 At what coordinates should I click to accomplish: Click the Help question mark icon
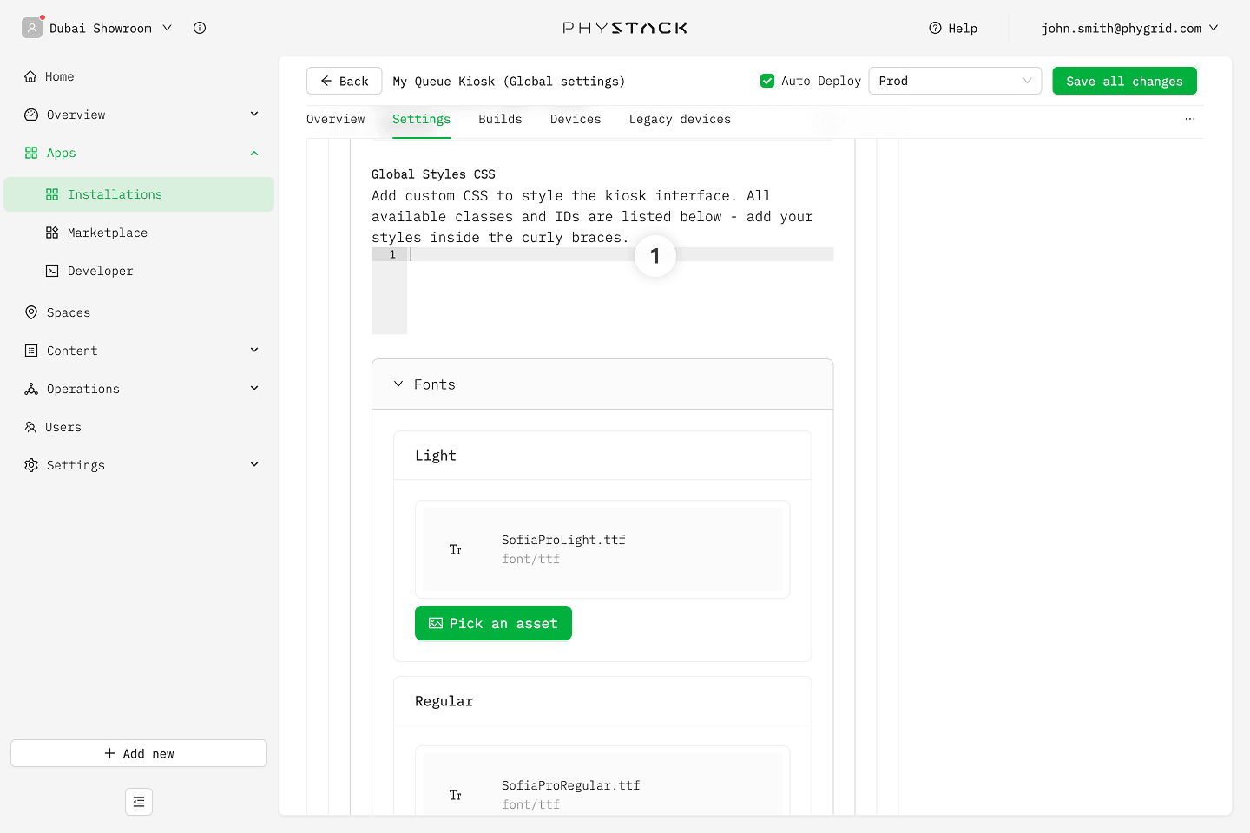[x=935, y=28]
